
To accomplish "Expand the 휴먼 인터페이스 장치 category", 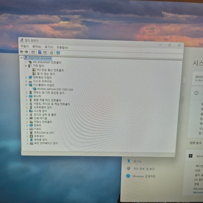I will tap(27, 143).
